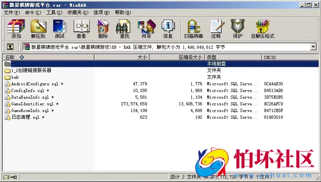Launch the 向导 (Wizard) tool

coord(146,29)
